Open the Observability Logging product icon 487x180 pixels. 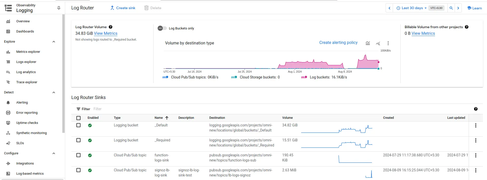coord(8,8)
